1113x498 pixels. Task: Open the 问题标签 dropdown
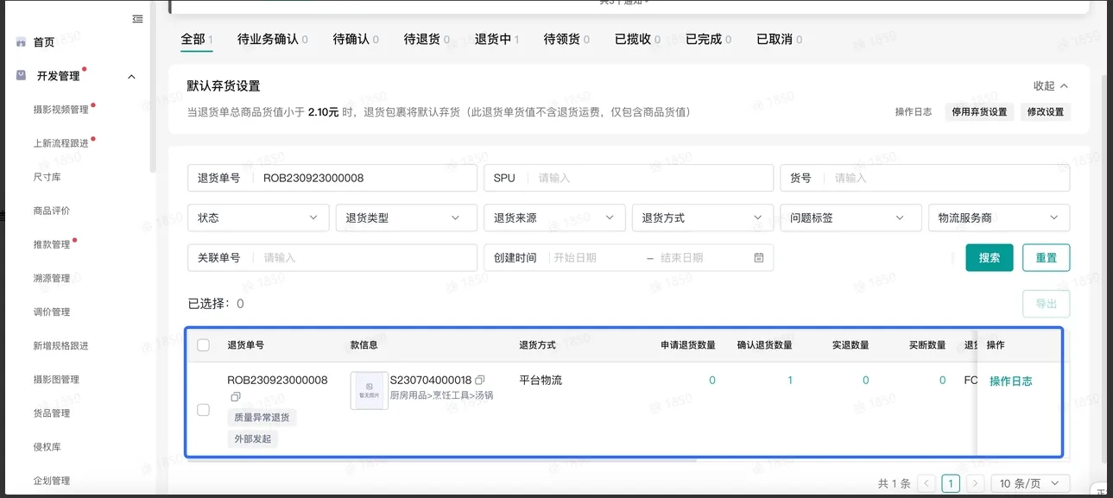coord(851,217)
